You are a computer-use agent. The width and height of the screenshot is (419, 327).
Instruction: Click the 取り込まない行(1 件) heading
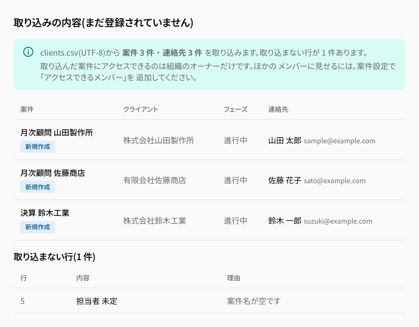coord(54,257)
